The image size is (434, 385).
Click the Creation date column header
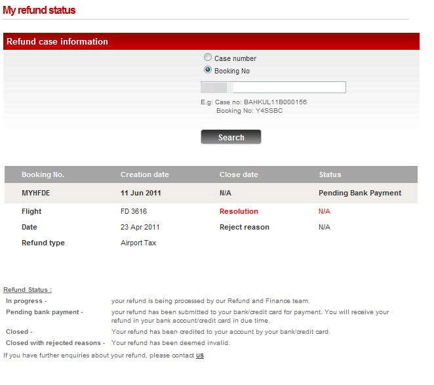(144, 174)
